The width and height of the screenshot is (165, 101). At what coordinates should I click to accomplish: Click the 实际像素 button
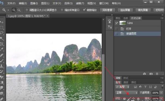coord(108,10)
